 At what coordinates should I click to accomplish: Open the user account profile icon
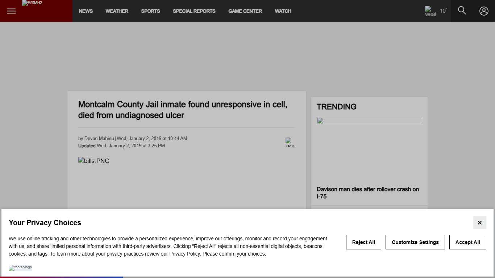[484, 11]
